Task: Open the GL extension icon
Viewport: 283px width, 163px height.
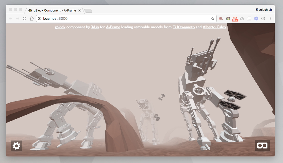Action: pos(221,18)
